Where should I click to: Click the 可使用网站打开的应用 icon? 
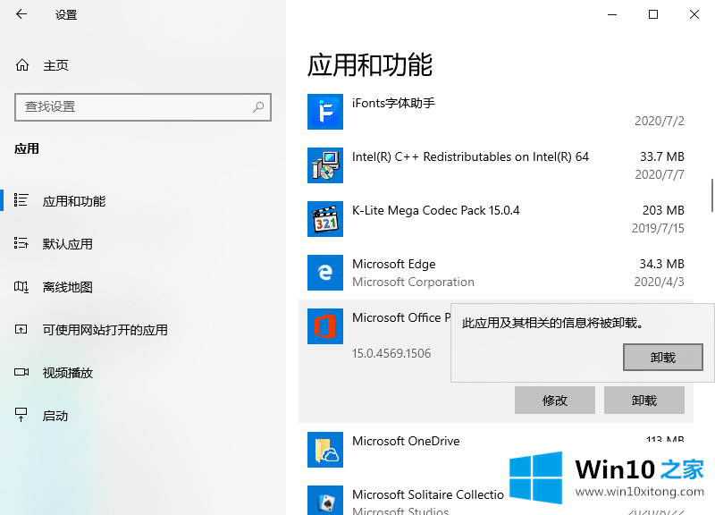click(x=21, y=329)
